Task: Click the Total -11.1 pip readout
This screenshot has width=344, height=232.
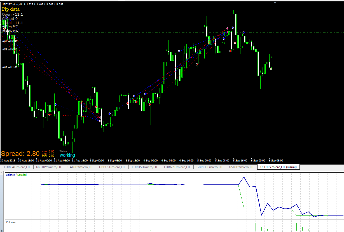Action: click(12, 23)
